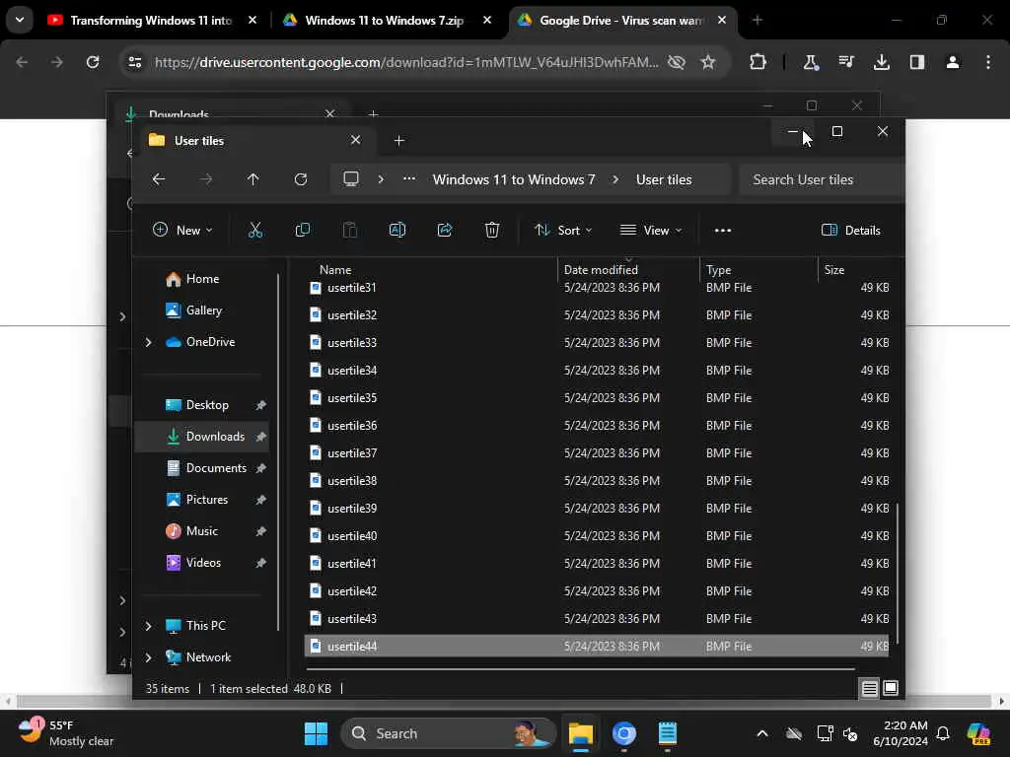Sort by Date modified column header
Screen dimensions: 1010x757
pos(628,269)
